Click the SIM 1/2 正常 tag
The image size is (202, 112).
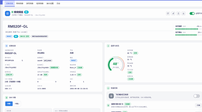pos(25,36)
